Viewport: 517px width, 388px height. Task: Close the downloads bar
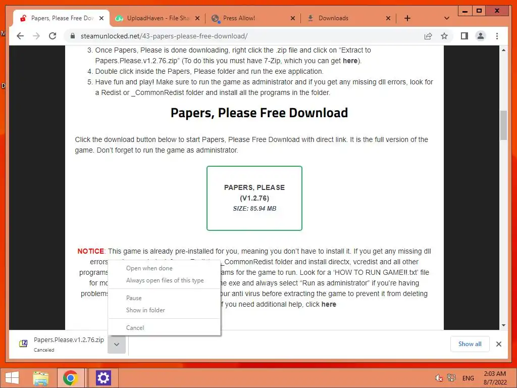click(498, 344)
